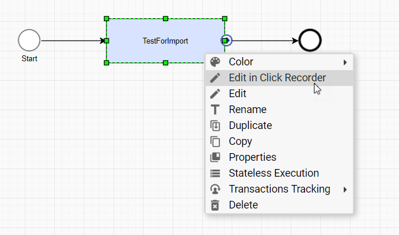Image resolution: width=399 pixels, height=235 pixels.
Task: Select the end event bold circle
Action: coord(310,40)
